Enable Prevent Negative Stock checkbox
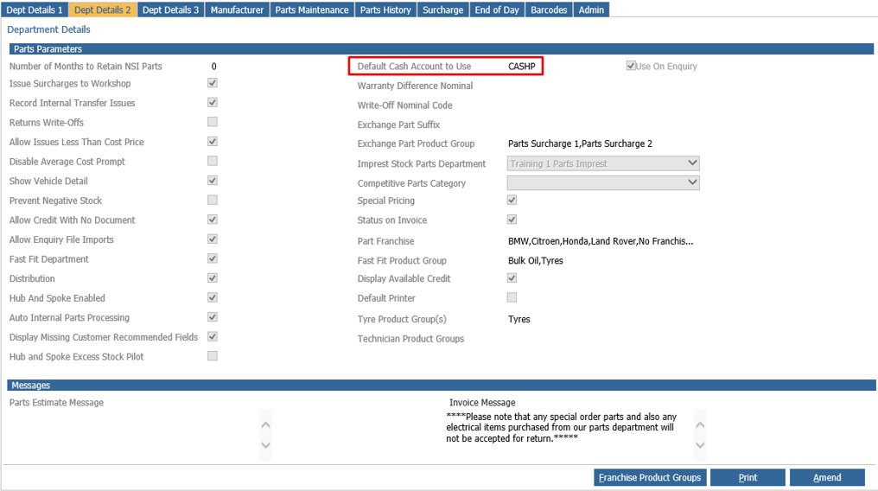The width and height of the screenshot is (878, 491). (213, 200)
